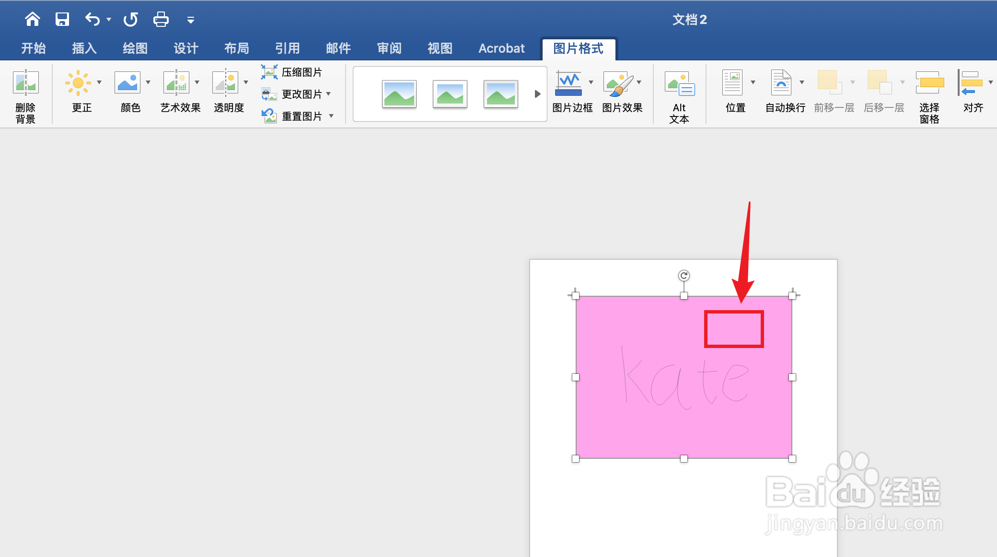Expand the 透明度 dropdown arrow

246,82
